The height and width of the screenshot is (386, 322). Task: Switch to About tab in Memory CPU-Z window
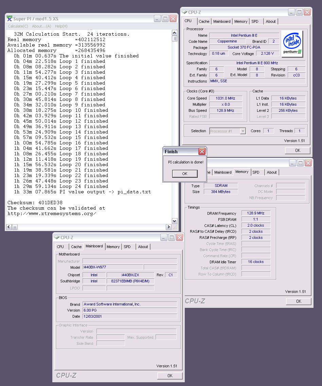coord(272,172)
